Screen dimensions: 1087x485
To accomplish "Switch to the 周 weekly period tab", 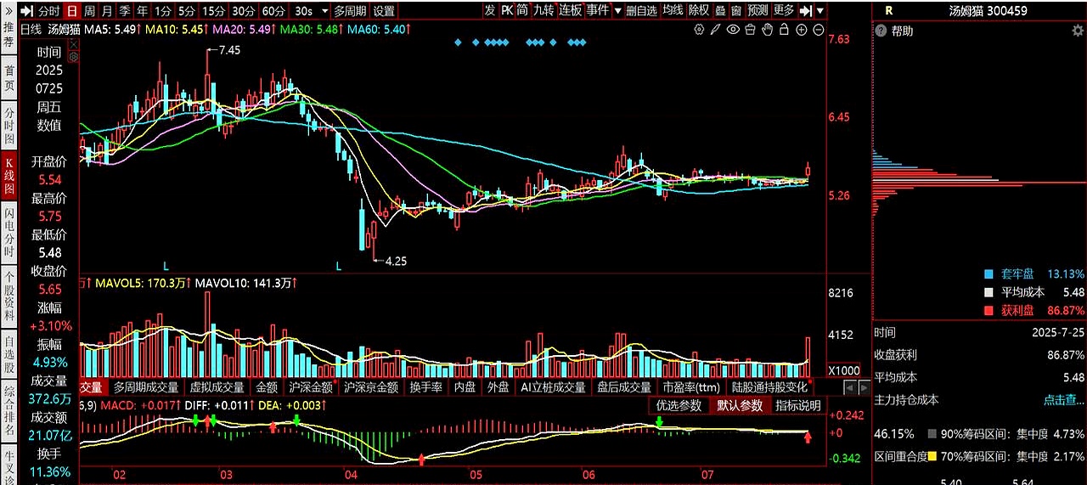I will [88, 11].
